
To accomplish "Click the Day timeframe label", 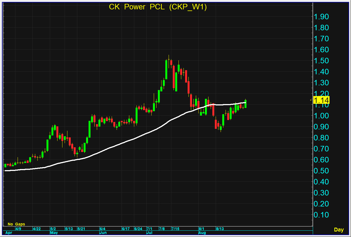I will (x=339, y=230).
